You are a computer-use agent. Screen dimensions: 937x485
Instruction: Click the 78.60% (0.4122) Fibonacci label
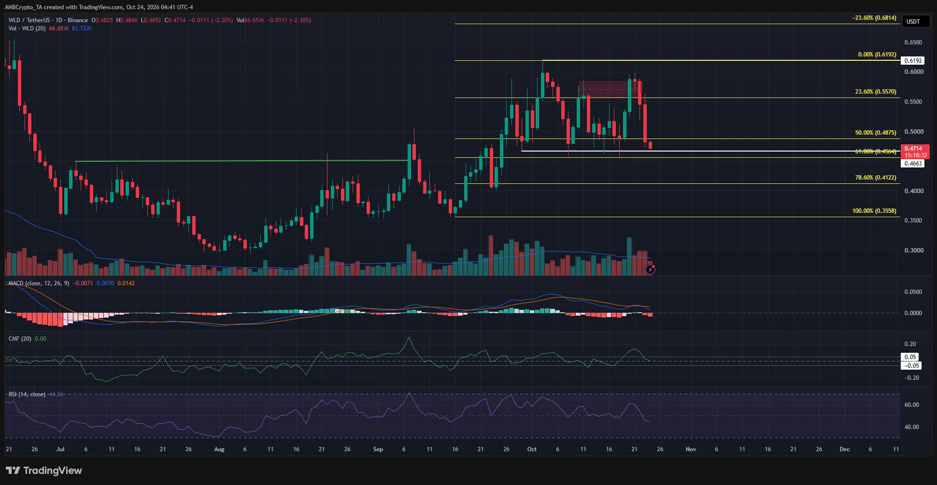click(x=876, y=178)
